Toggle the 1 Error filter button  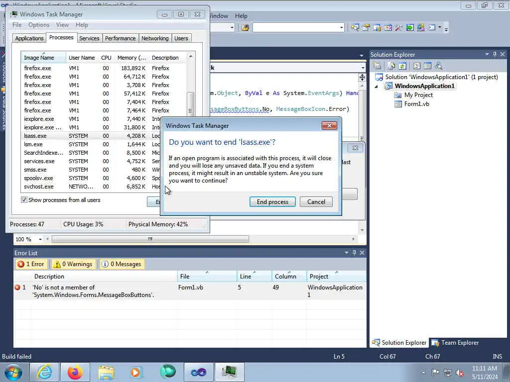pyautogui.click(x=31, y=264)
